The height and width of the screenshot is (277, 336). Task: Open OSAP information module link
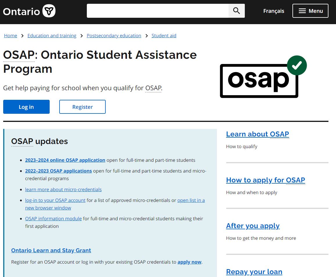(x=53, y=219)
